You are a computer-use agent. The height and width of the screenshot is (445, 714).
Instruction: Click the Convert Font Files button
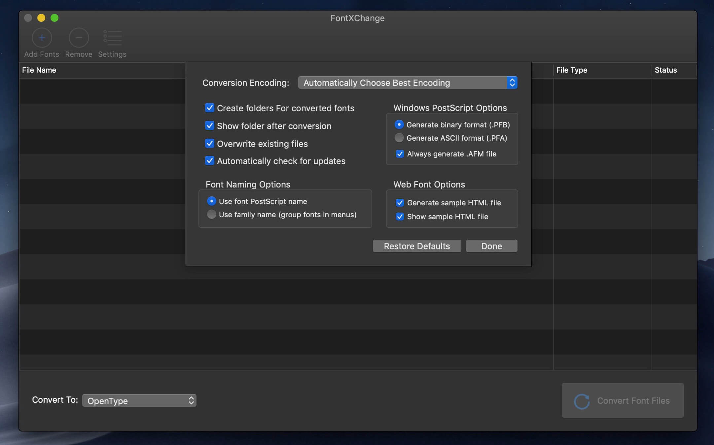623,400
